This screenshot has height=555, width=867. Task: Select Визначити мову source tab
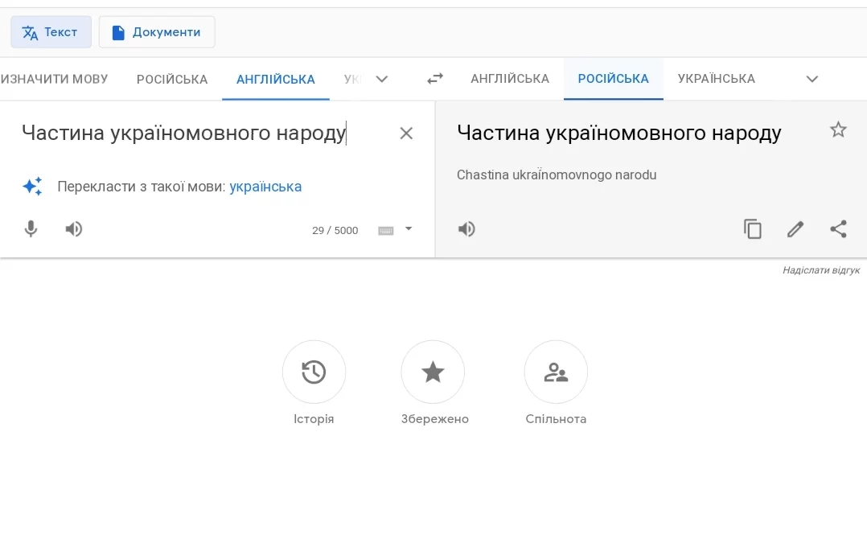[54, 79]
